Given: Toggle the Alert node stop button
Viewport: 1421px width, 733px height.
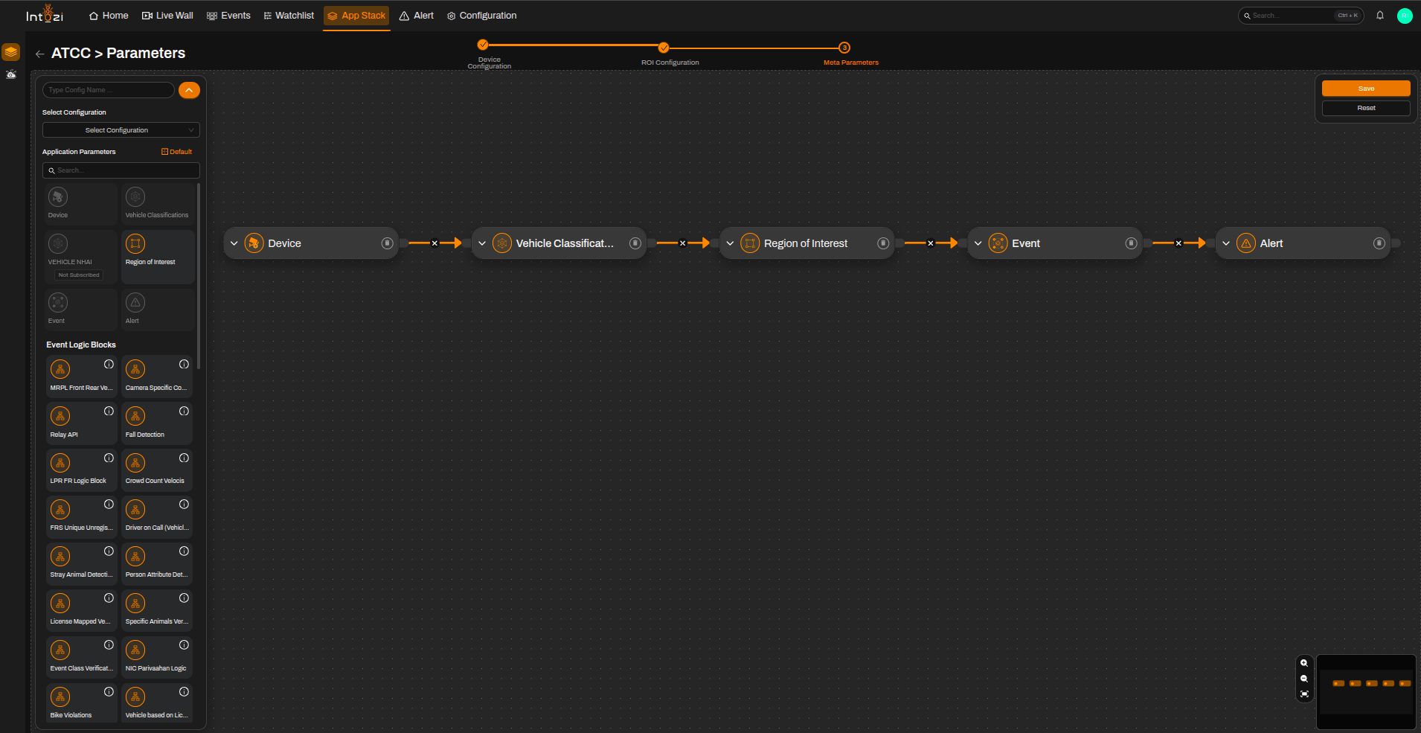Looking at the screenshot, I should click(x=1379, y=243).
